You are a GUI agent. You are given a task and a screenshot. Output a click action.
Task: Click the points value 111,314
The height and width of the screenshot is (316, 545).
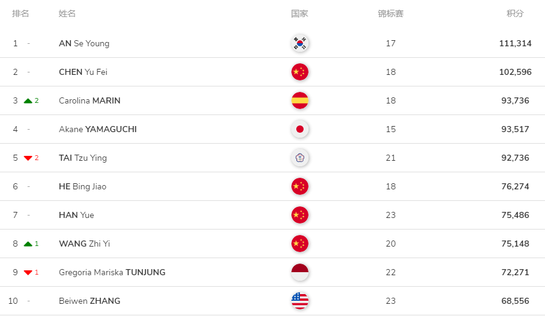[515, 43]
